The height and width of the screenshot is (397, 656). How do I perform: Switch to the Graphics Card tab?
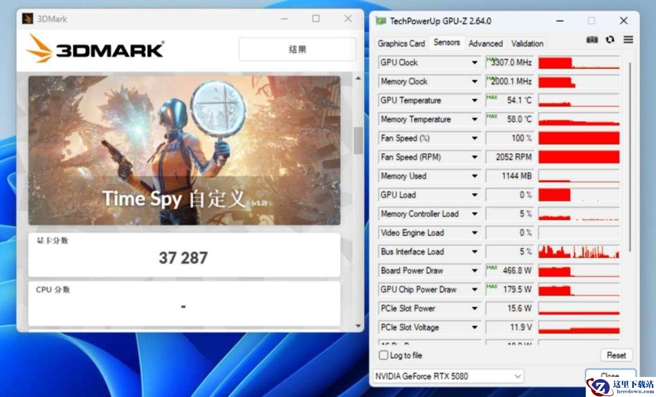pyautogui.click(x=401, y=43)
